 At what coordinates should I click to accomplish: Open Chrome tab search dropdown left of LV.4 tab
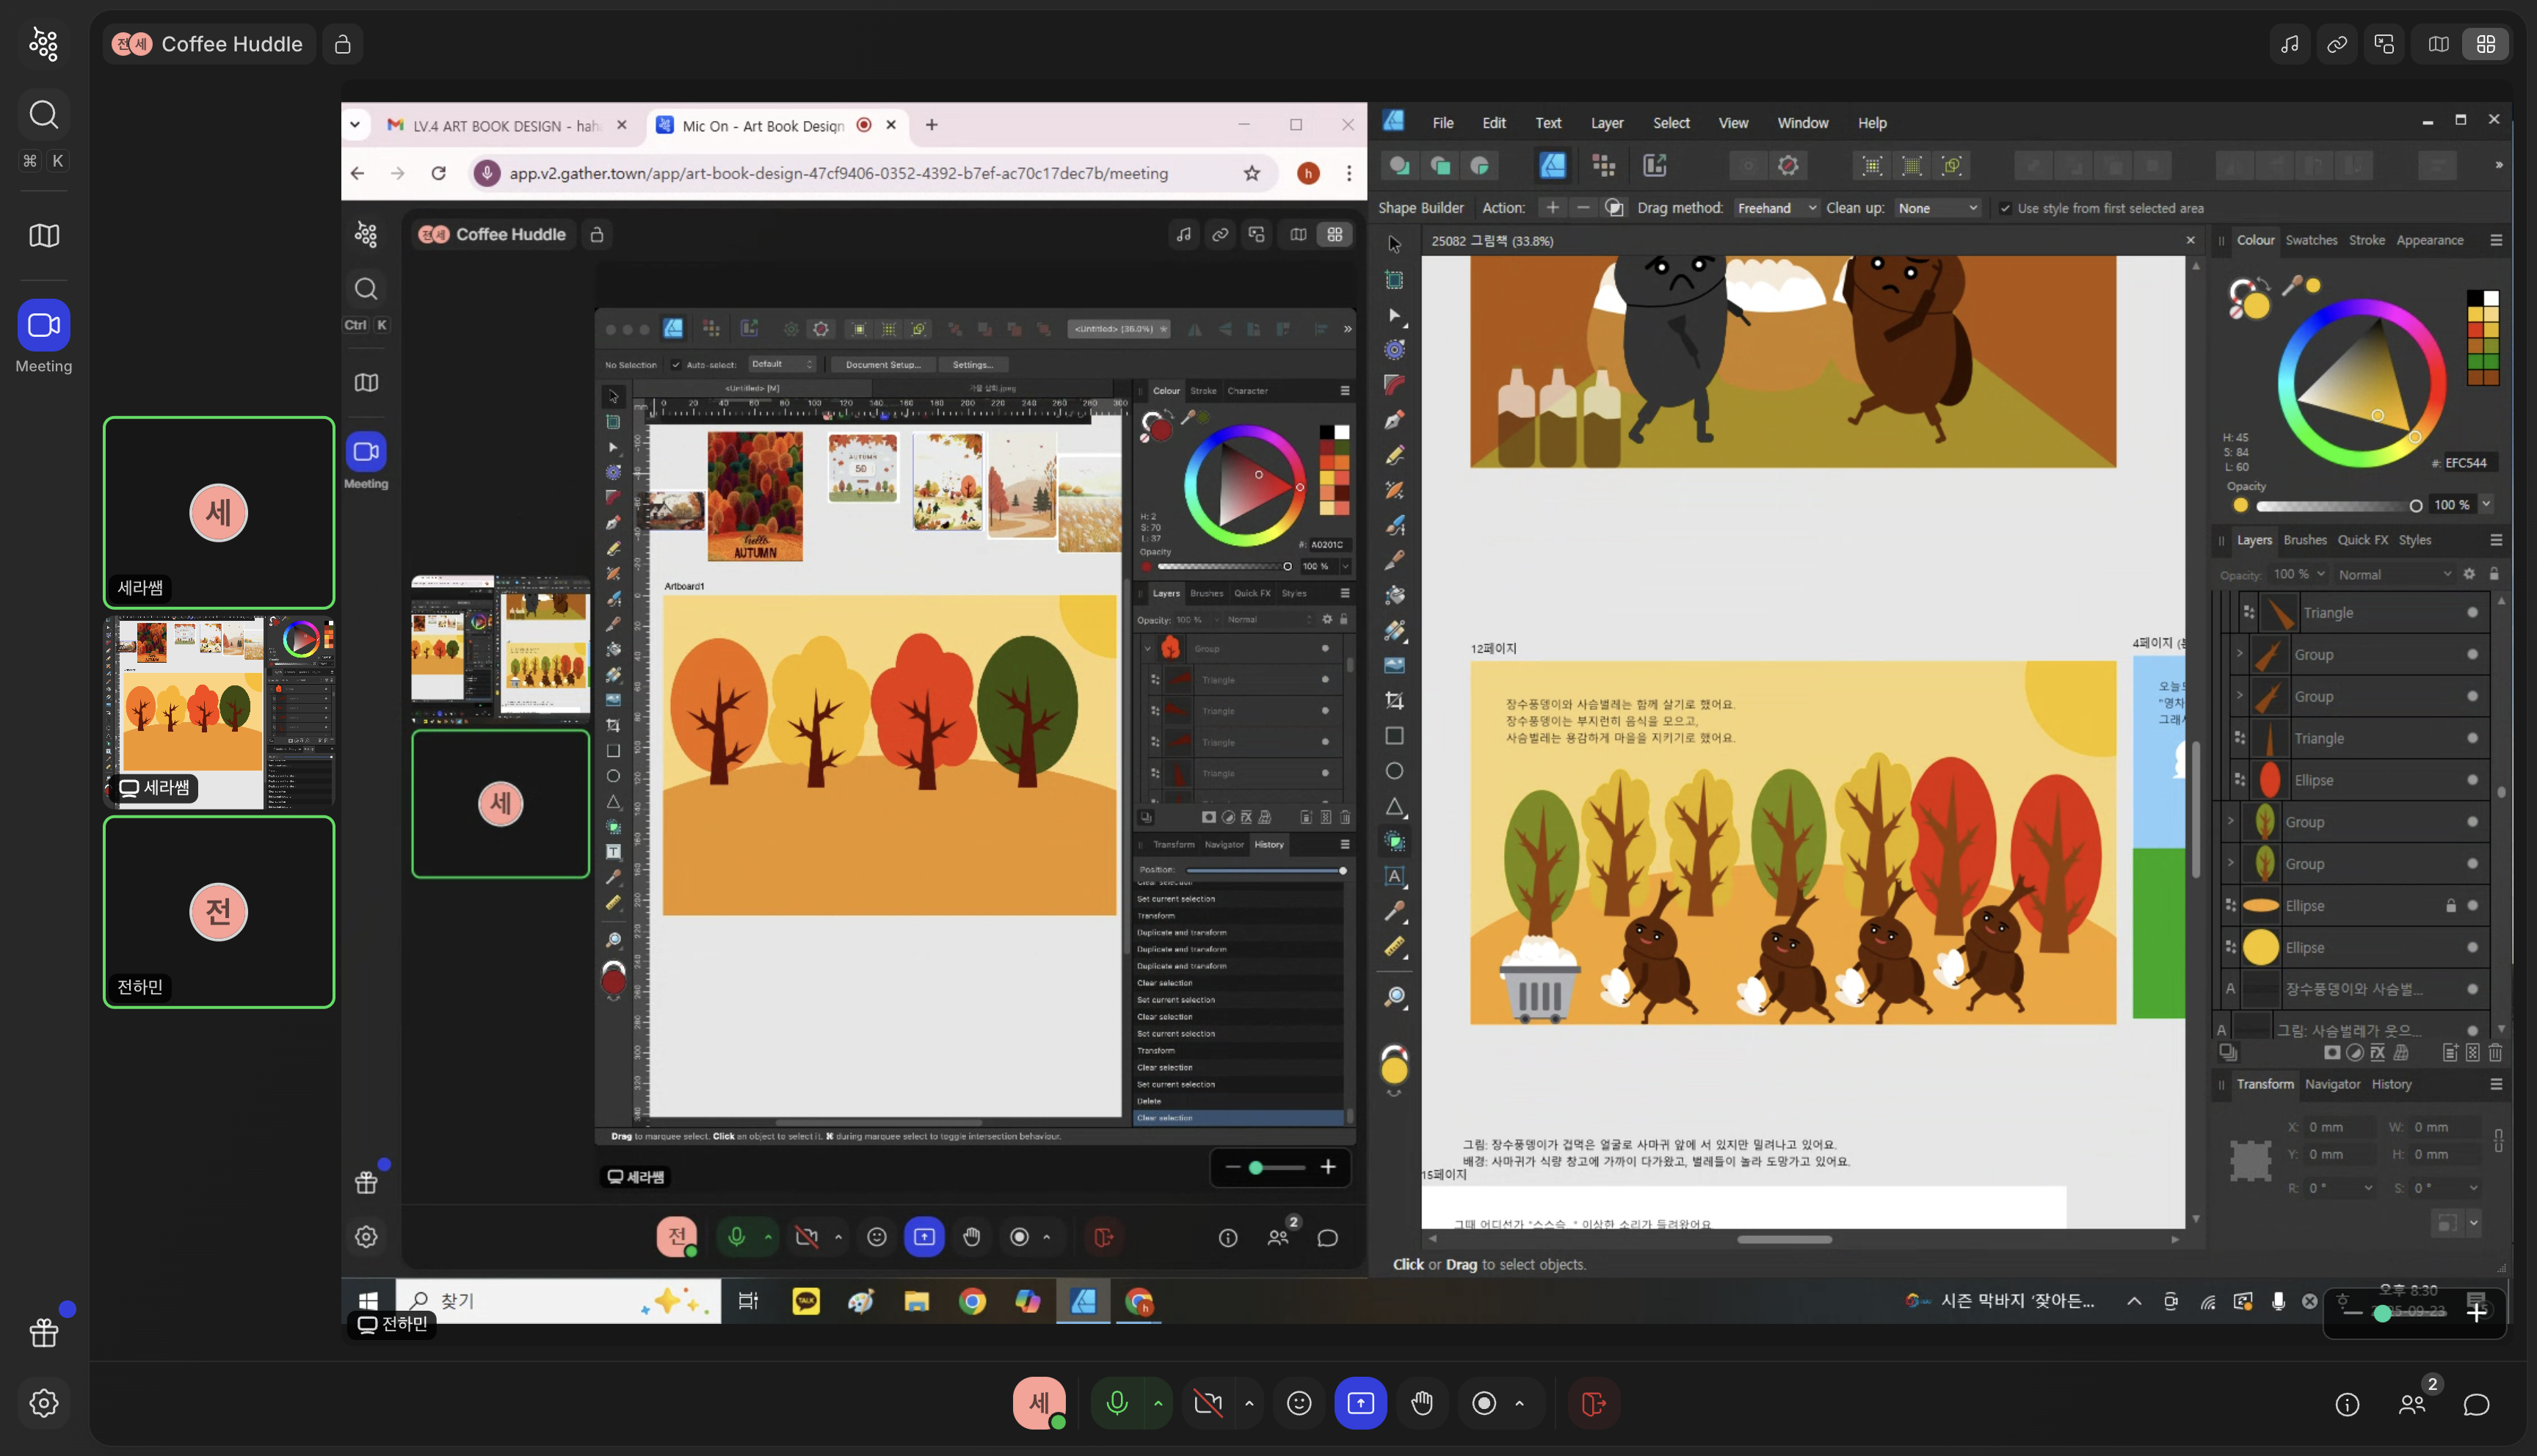[355, 125]
